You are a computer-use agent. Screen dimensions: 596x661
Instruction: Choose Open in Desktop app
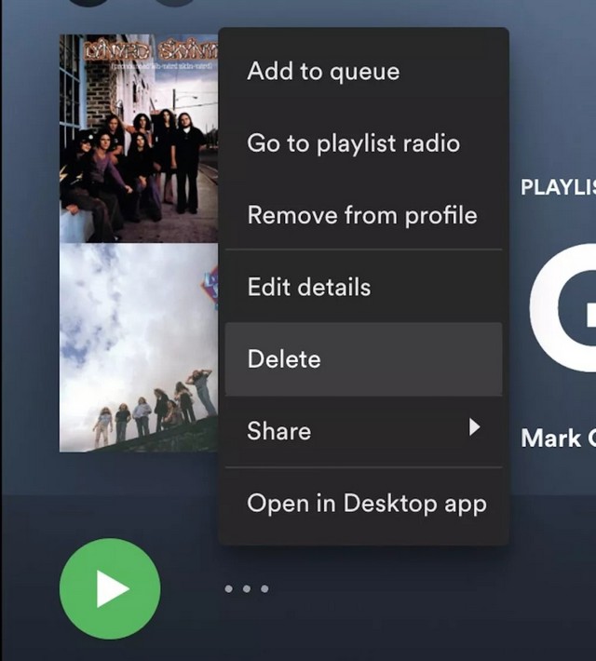coord(363,504)
